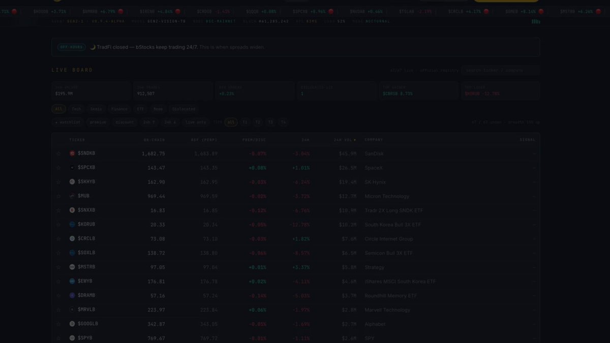Toggle the 24h up filter chip
The image size is (610, 343).
(x=149, y=122)
